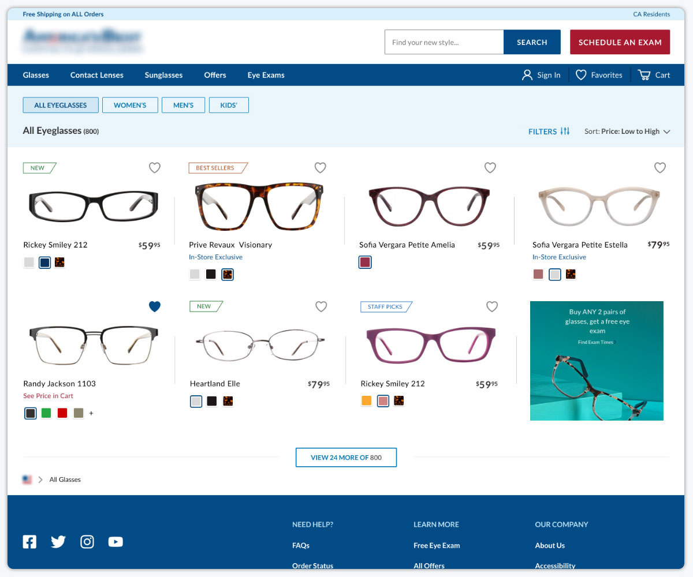Click SCHEDULE AN EXAM
Screen dimensions: 693x577
click(620, 42)
